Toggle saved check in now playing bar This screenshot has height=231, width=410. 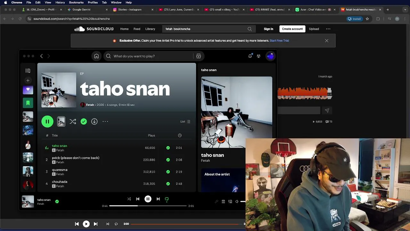[x=57, y=201]
